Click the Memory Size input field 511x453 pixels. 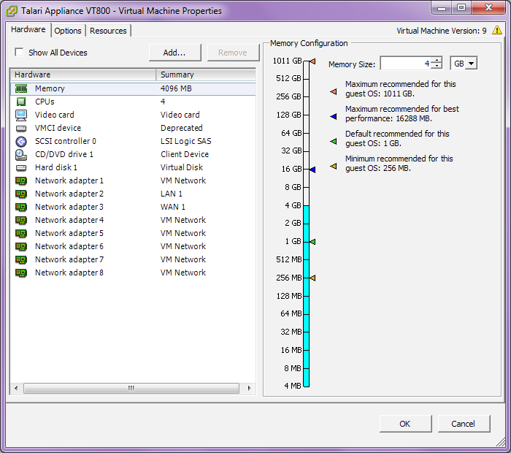click(406, 64)
